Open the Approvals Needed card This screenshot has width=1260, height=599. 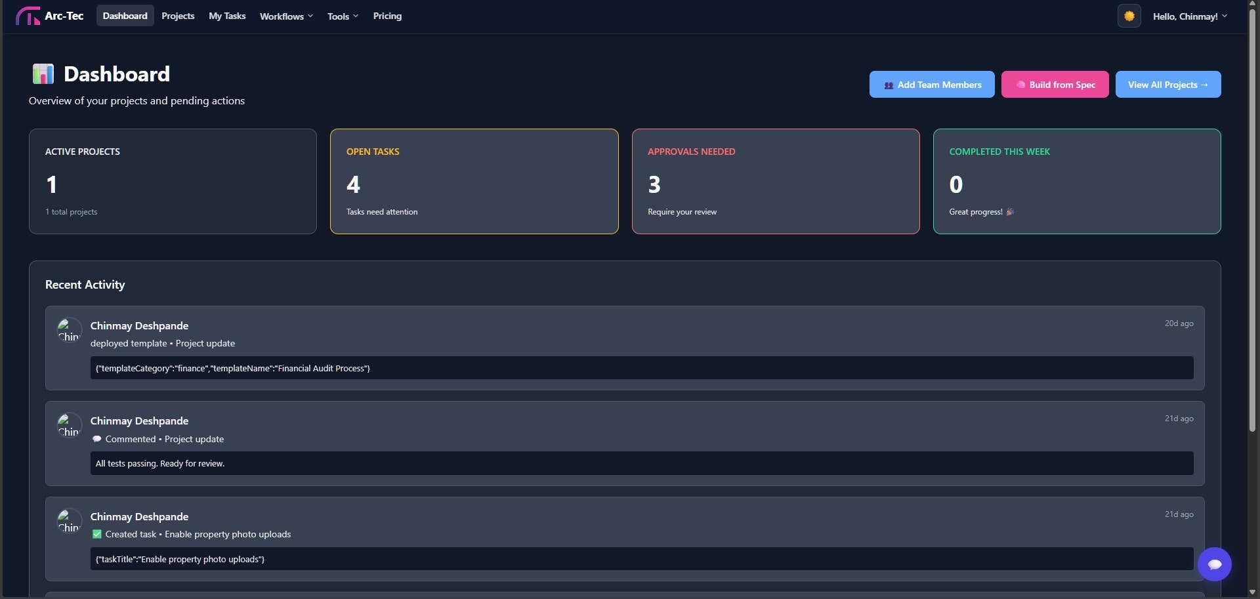click(x=776, y=181)
